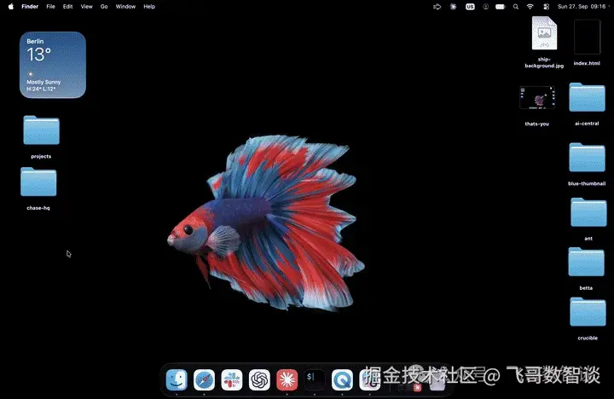Open Spotlight search magnifier icon
The image size is (614, 399).
(516, 7)
